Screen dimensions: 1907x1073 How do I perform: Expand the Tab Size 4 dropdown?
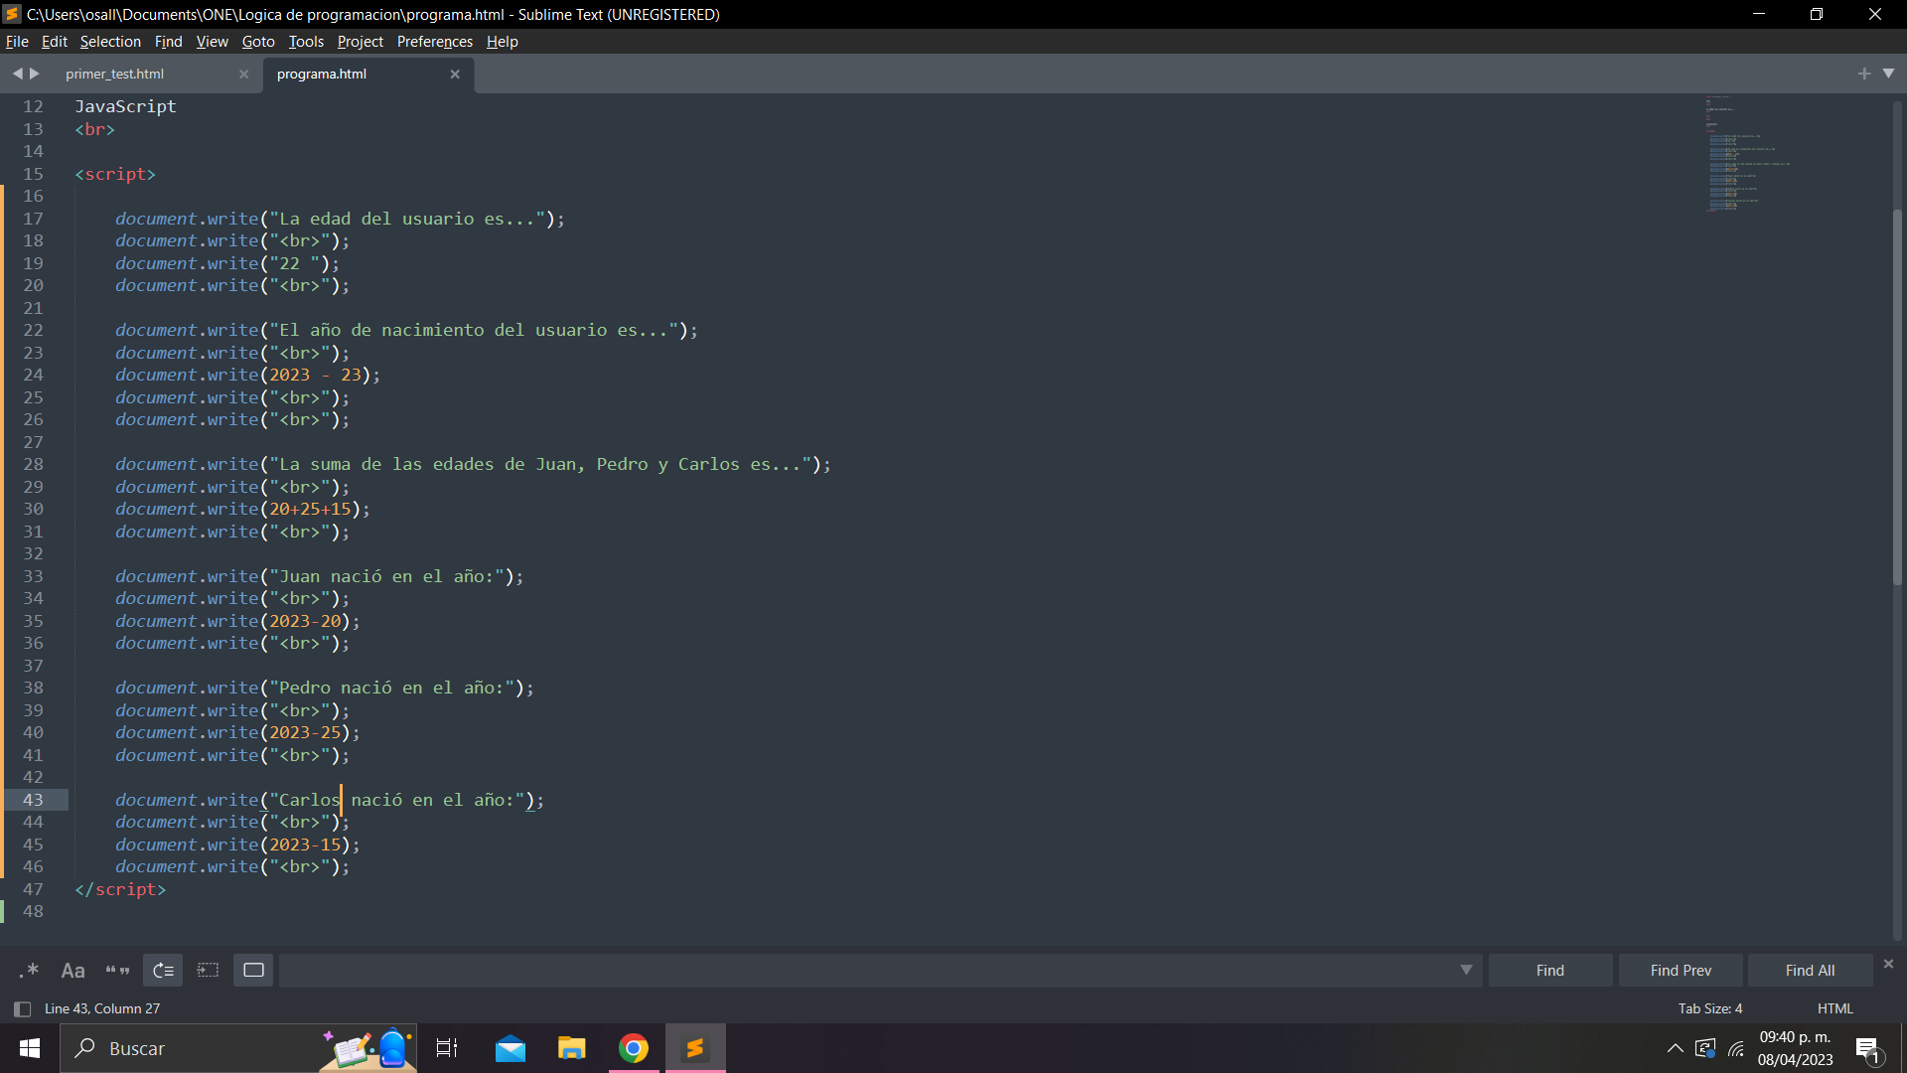coord(1712,1007)
